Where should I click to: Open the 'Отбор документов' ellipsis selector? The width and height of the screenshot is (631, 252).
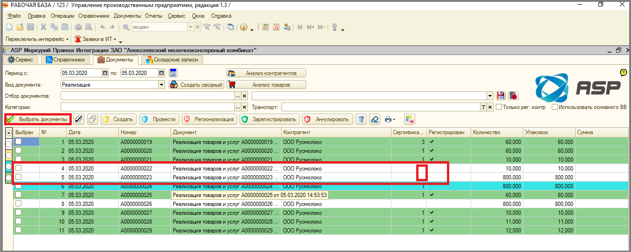coord(238,96)
